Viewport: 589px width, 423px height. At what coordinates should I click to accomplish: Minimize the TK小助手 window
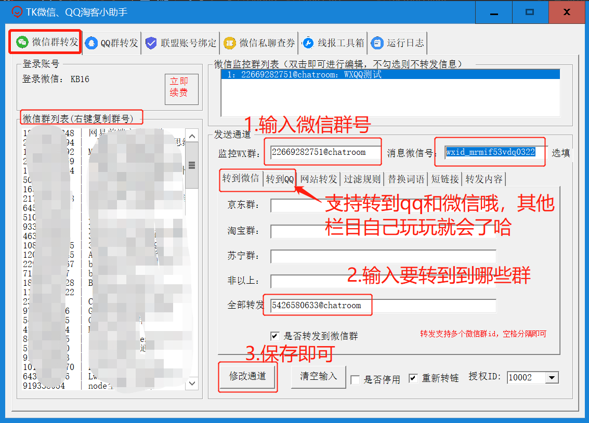494,12
